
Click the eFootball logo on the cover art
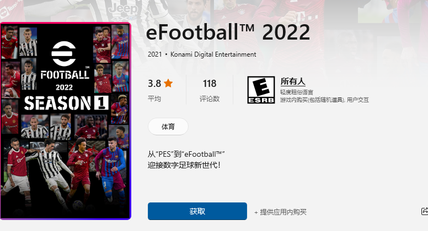63,53
